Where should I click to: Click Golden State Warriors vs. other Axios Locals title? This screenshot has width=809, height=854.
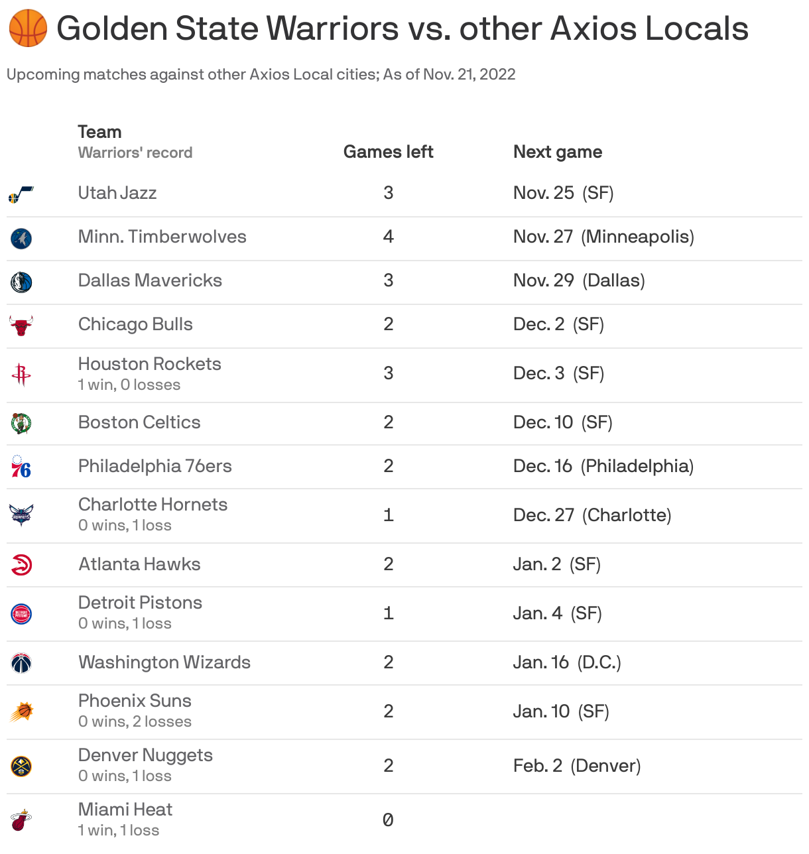click(403, 29)
